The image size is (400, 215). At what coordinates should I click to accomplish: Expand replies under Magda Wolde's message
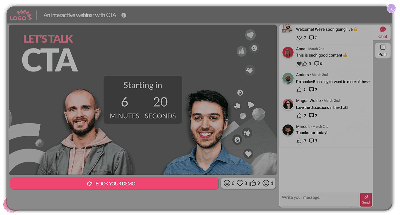pos(311,115)
